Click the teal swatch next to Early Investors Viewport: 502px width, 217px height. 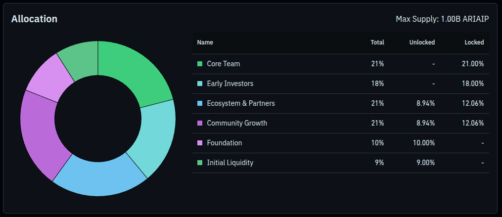point(200,84)
